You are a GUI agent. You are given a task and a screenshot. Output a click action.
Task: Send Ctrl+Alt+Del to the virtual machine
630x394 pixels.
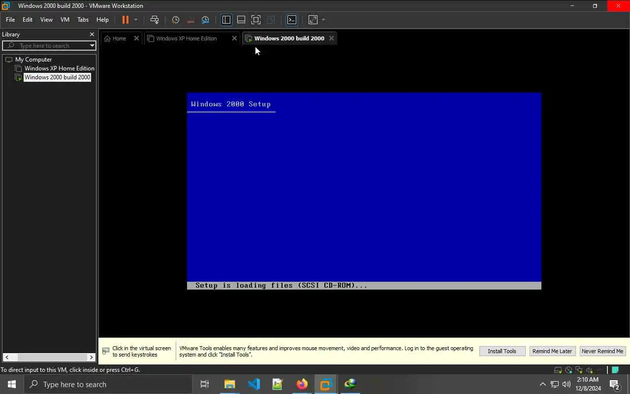click(155, 20)
